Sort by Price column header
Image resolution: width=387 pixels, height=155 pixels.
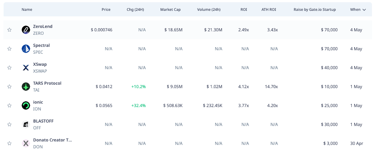106,10
